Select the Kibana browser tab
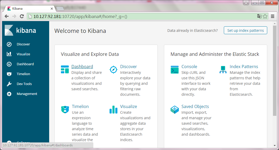 29,9
